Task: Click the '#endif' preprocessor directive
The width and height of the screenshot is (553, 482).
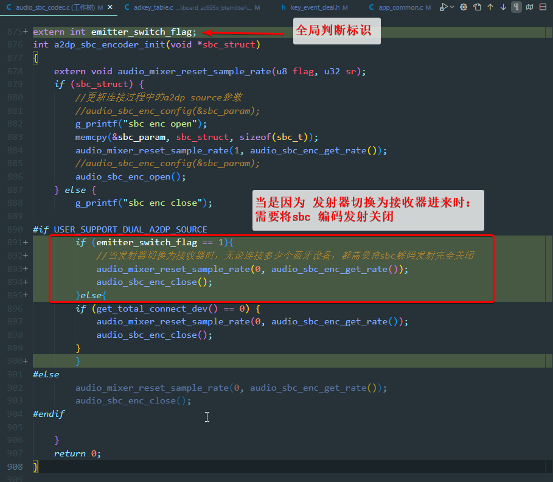Action: point(49,414)
